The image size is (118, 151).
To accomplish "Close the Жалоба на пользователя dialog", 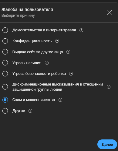I will pos(110,12).
